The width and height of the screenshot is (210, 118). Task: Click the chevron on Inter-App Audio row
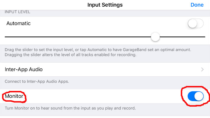tap(202, 70)
